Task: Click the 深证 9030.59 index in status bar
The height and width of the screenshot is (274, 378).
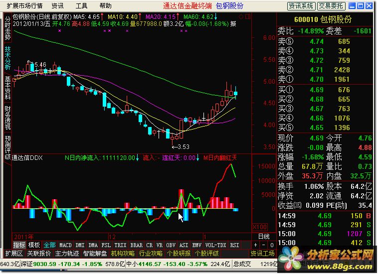Action: coord(61,264)
